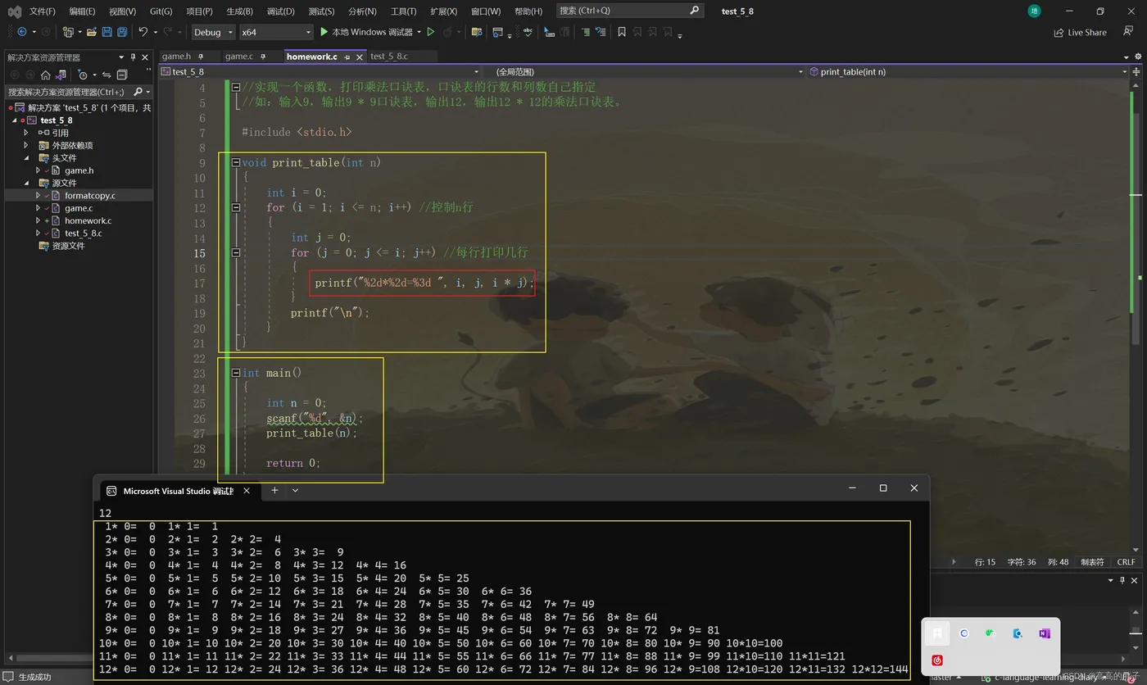The height and width of the screenshot is (685, 1147).
Task: Open the console tab dropdown chevron
Action: pyautogui.click(x=295, y=490)
